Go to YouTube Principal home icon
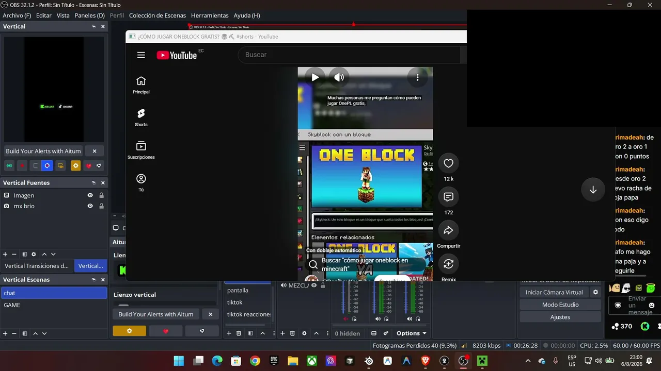Viewport: 661px width, 371px height. point(141,85)
